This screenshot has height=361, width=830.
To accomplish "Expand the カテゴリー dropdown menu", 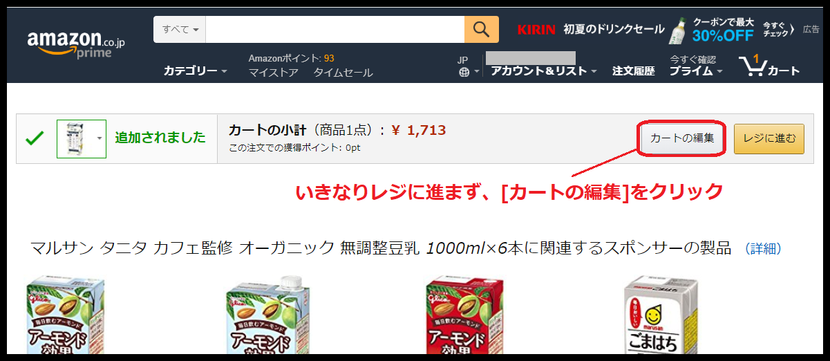I will [x=195, y=71].
